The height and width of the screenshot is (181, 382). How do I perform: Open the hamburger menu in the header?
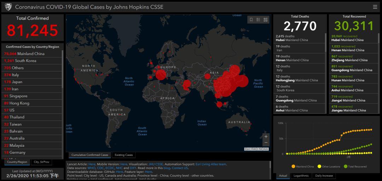[x=375, y=7]
